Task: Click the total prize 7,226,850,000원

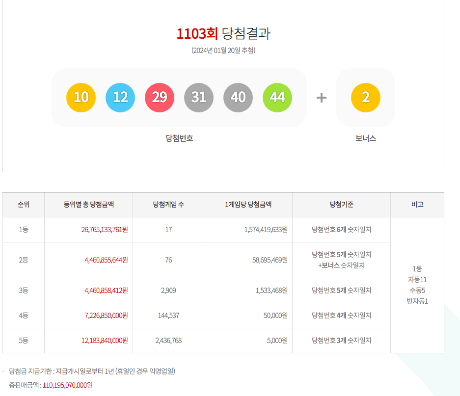Action: coord(106,316)
